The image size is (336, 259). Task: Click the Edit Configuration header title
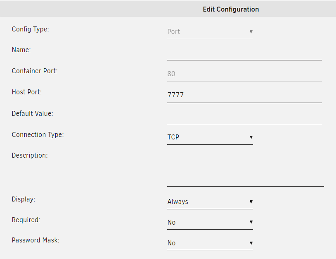[x=231, y=9]
